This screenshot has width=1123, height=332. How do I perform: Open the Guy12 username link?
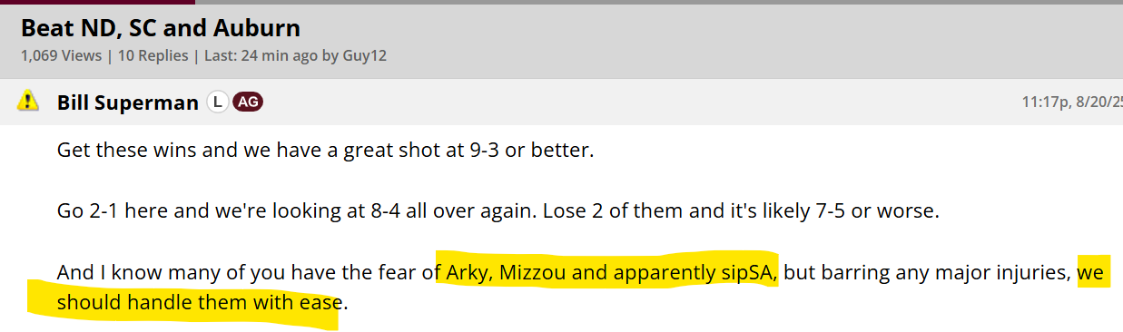[365, 55]
